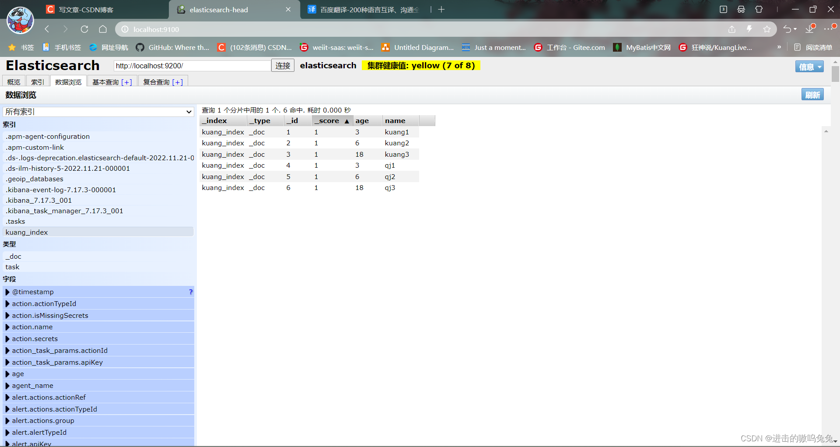The height and width of the screenshot is (447, 840).
Task: Open the 信息 dropdown button
Action: 809,67
